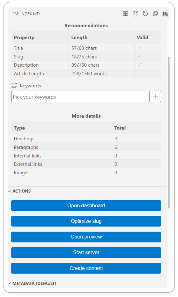Click the Images row label
The width and height of the screenshot is (178, 297).
(x=22, y=172)
